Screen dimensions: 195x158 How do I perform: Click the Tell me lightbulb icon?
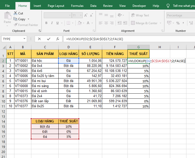click(168, 6)
